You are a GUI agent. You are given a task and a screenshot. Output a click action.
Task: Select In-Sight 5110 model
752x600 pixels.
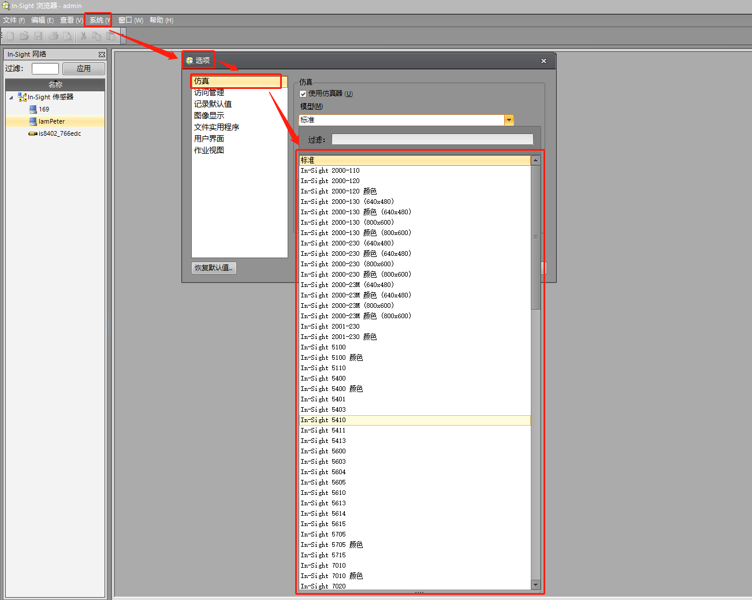(415, 368)
